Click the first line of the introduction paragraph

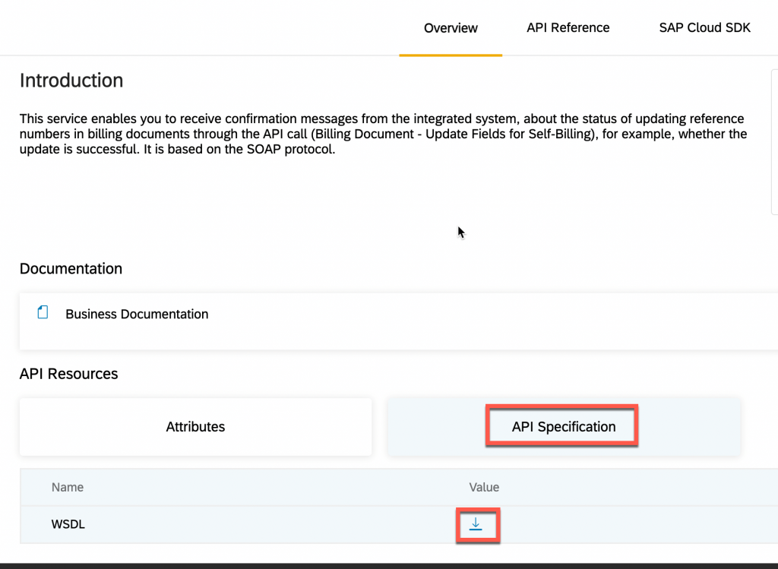tap(382, 119)
